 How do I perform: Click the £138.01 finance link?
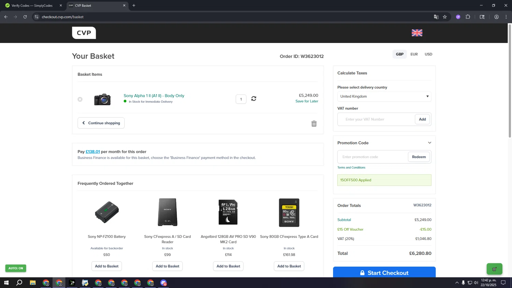tap(93, 152)
